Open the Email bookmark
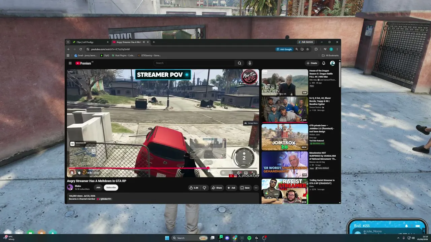Image resolution: width=431 pixels, height=242 pixels. 86,55
